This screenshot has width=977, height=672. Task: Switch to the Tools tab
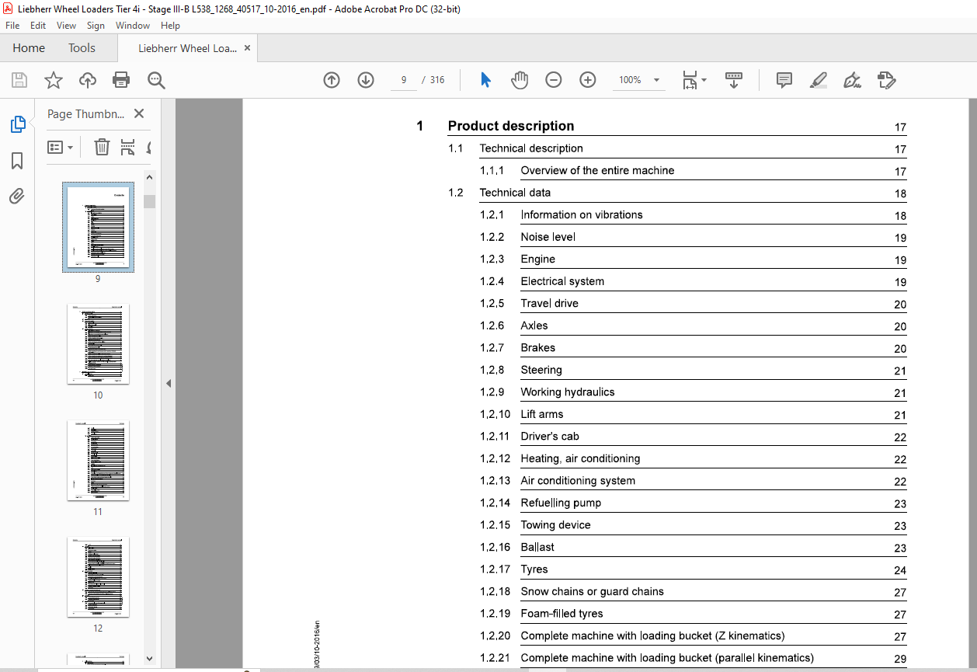(82, 48)
